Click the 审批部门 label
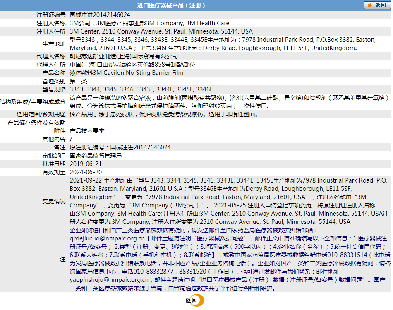This screenshot has height=310, width=393. pyautogui.click(x=54, y=156)
